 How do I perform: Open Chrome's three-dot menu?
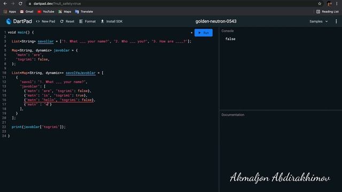pos(337,4)
